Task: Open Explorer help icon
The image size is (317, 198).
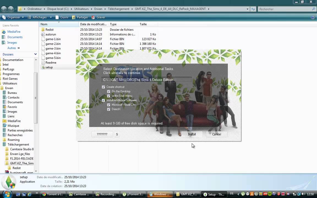Action: coord(313,17)
